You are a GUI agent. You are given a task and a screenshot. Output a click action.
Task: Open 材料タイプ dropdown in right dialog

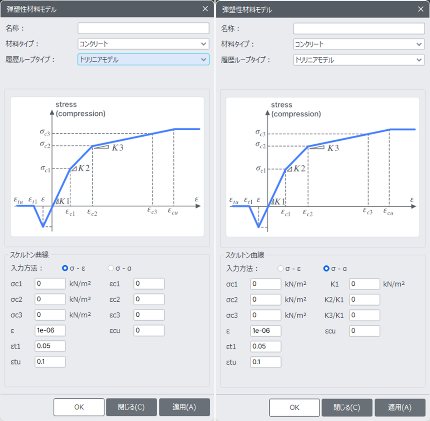click(359, 44)
